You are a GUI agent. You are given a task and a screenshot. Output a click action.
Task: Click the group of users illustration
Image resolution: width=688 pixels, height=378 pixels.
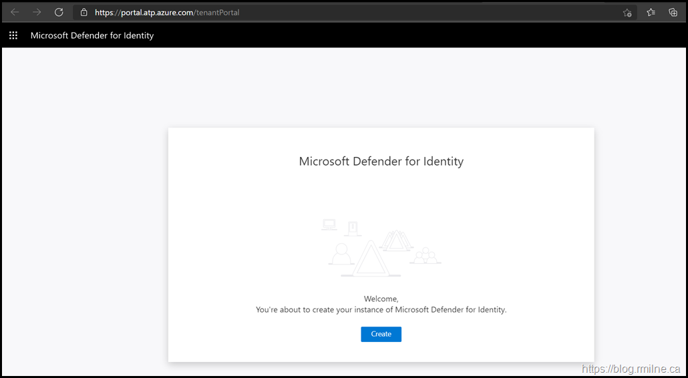425,256
